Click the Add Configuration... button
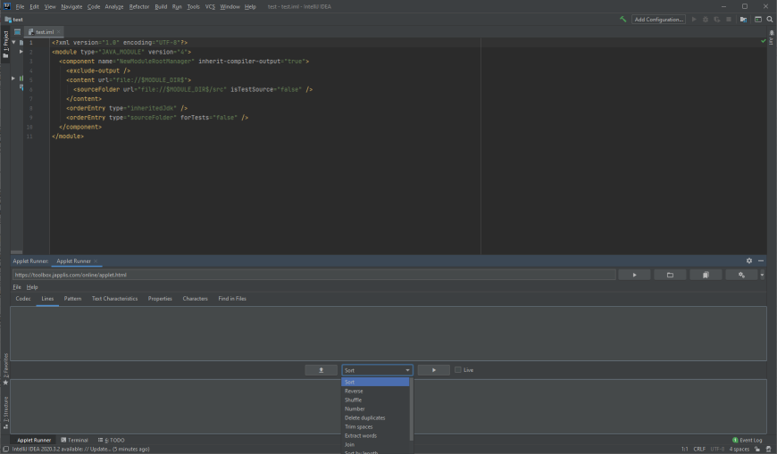The width and height of the screenshot is (777, 454). tap(658, 20)
